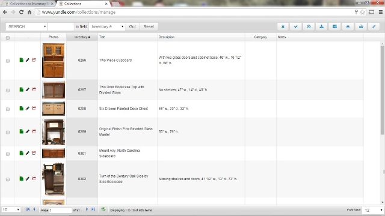Sort by the Title column header

102,37
